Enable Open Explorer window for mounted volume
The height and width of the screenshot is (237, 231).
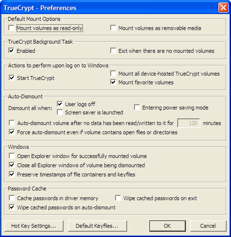tap(12, 156)
